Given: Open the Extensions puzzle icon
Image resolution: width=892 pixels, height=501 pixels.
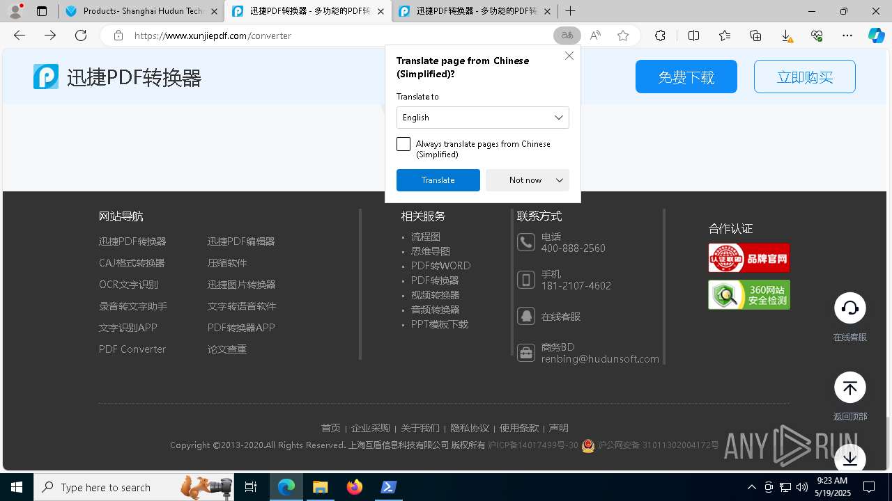Looking at the screenshot, I should [x=660, y=35].
